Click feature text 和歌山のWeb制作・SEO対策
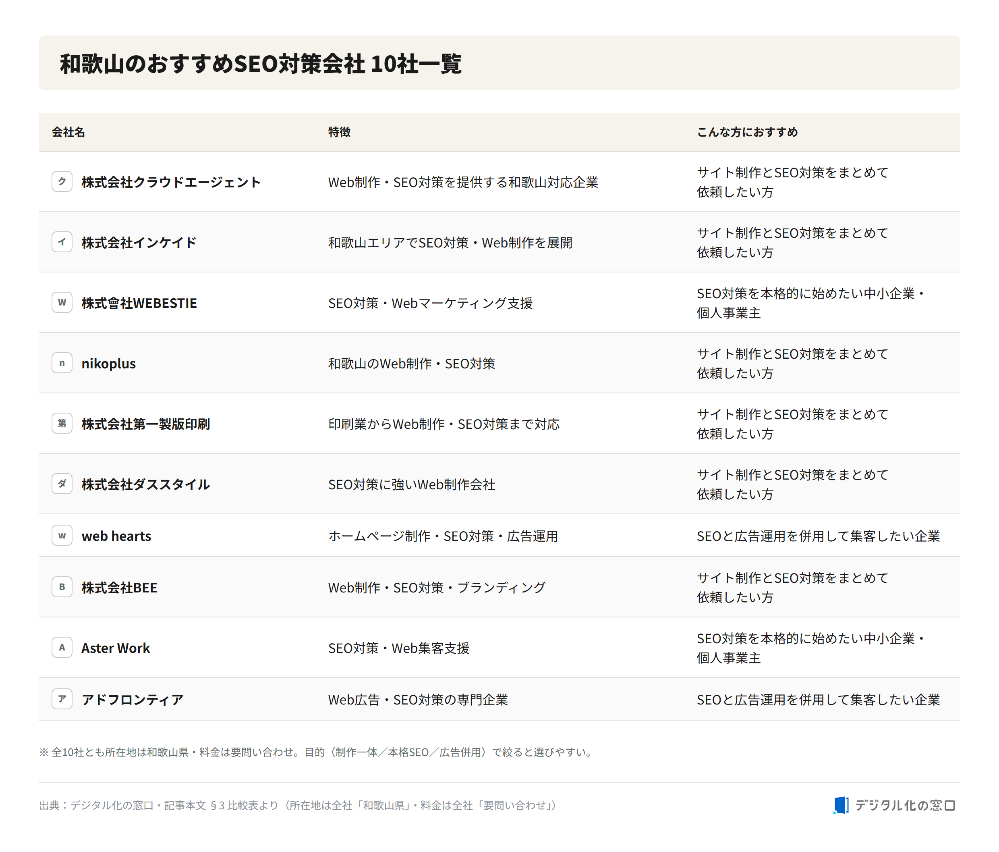 (x=412, y=363)
